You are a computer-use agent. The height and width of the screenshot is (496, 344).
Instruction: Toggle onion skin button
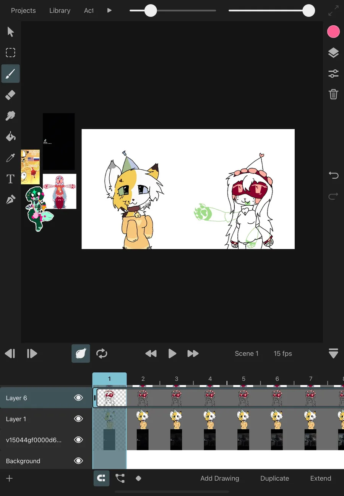click(81, 354)
